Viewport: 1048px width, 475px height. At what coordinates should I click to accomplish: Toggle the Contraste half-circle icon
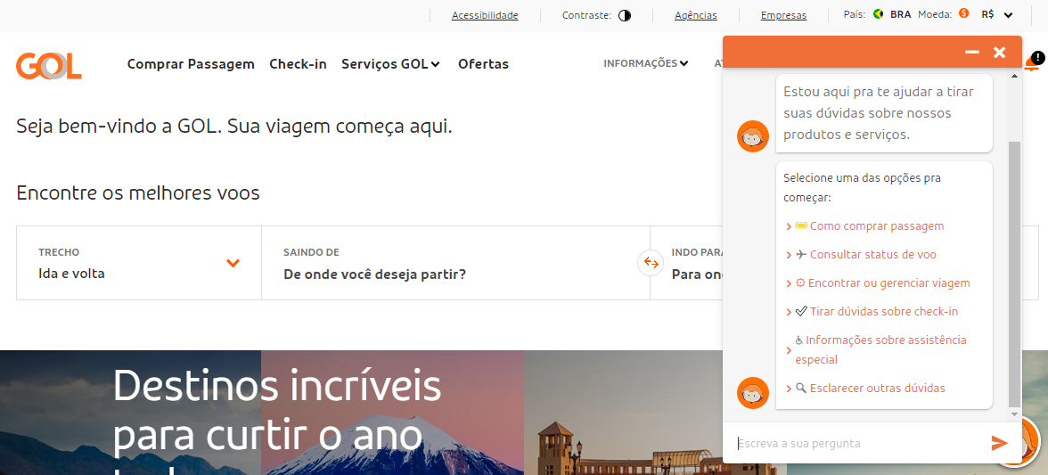tap(624, 15)
